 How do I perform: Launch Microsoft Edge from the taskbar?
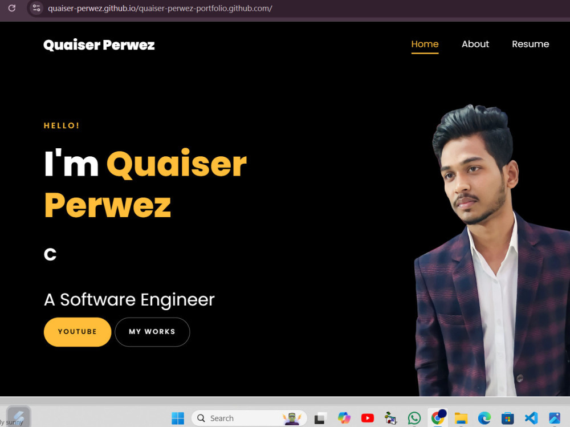[484, 418]
